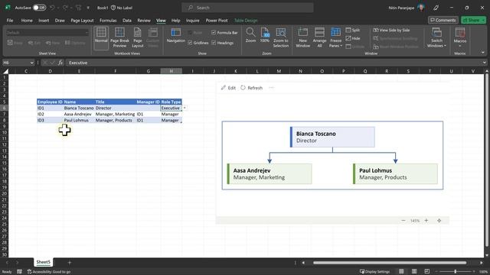Image resolution: width=490 pixels, height=275 pixels.
Task: Switch to Page Layout view in status bar
Action: [414, 271]
